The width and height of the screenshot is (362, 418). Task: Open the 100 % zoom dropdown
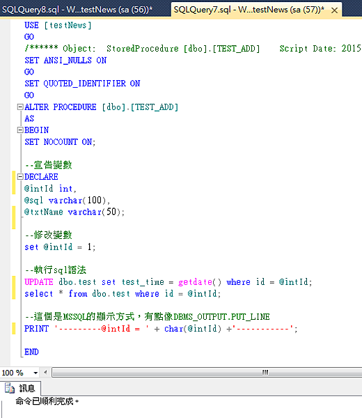(x=36, y=373)
